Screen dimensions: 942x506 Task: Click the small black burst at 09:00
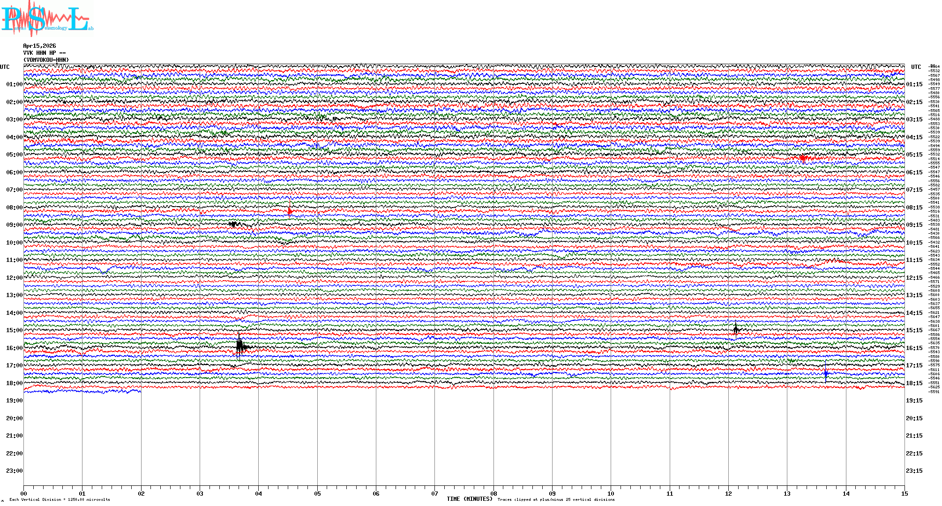[x=233, y=224]
